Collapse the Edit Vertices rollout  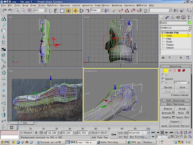[175, 104]
